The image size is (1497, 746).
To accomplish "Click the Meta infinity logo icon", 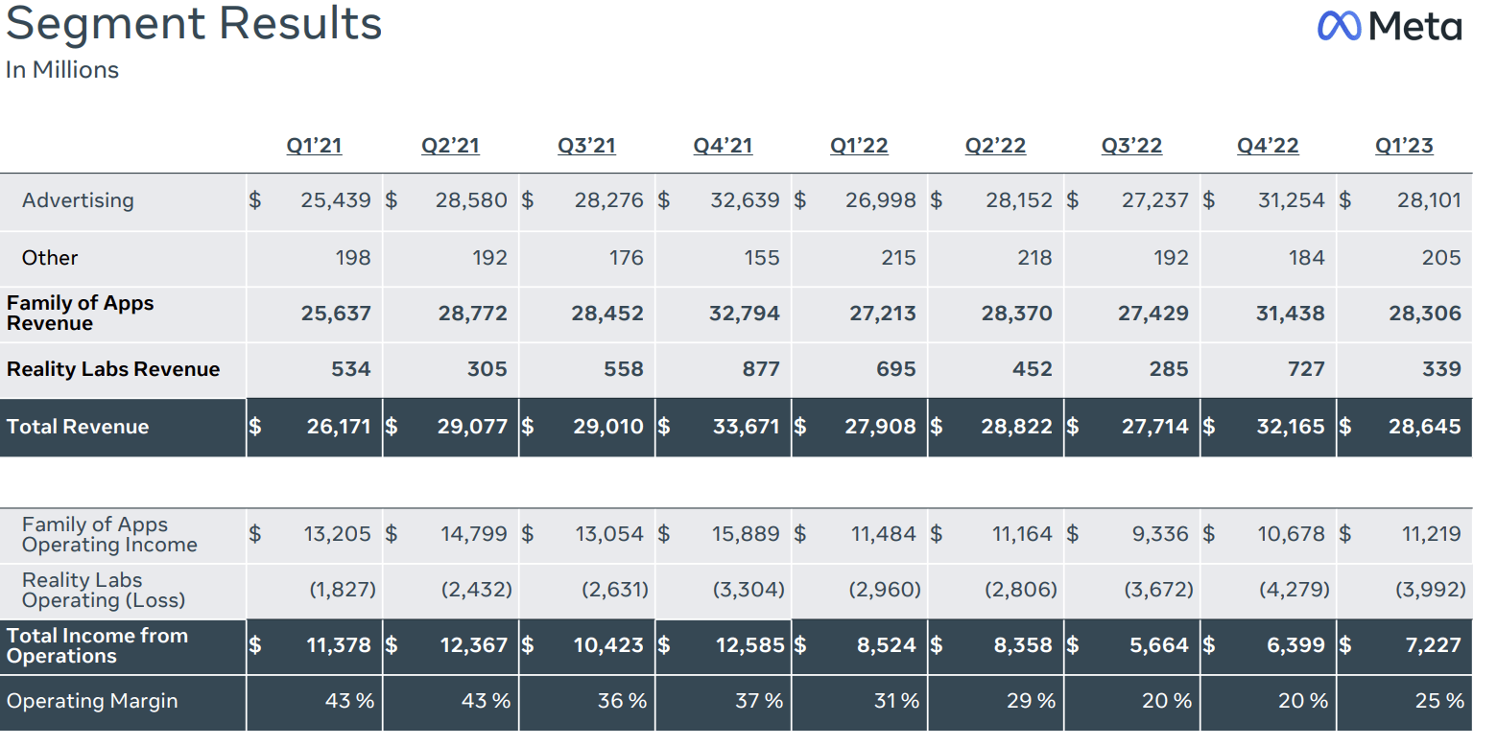I will [x=1340, y=26].
